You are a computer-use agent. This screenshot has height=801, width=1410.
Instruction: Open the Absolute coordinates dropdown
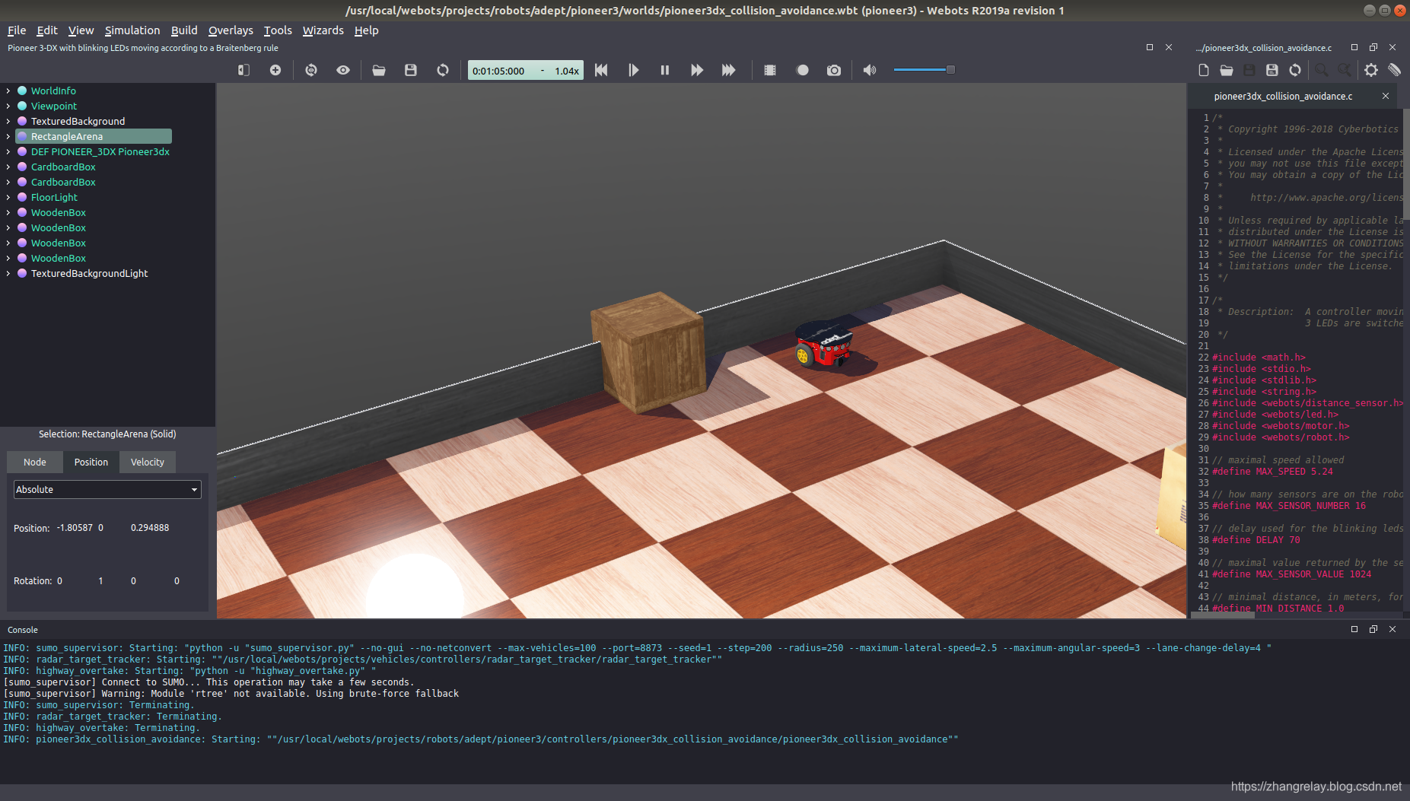(107, 490)
